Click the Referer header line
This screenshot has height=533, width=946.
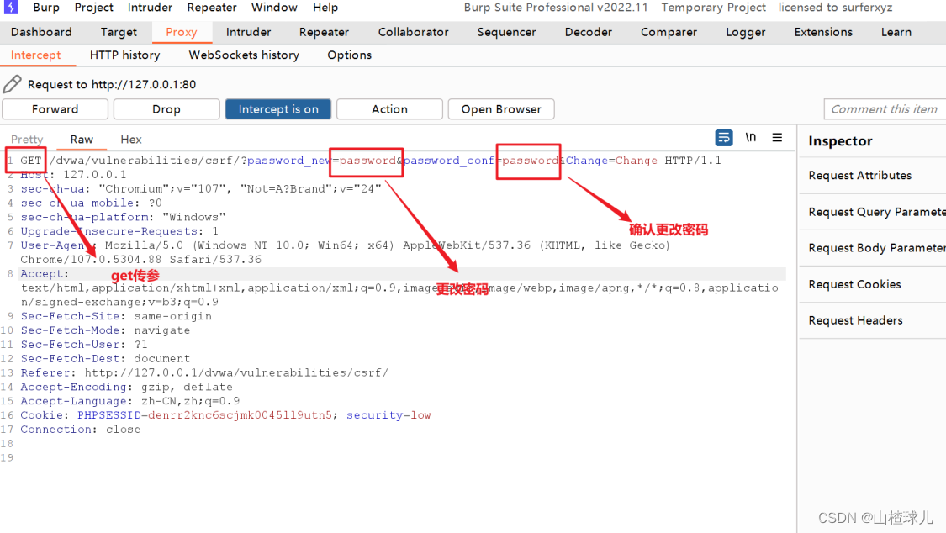204,372
